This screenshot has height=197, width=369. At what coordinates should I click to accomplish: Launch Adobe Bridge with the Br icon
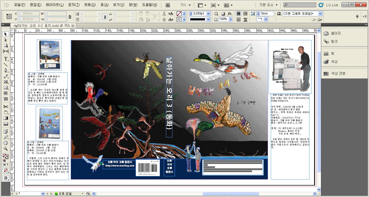pos(168,5)
